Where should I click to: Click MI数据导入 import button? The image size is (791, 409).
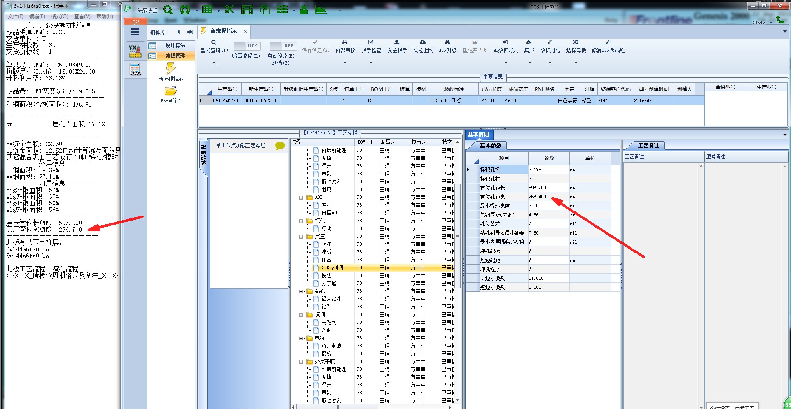point(505,46)
